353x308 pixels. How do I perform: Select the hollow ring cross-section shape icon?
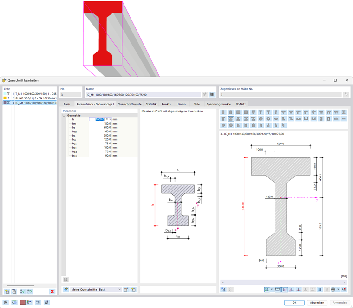[268, 118]
